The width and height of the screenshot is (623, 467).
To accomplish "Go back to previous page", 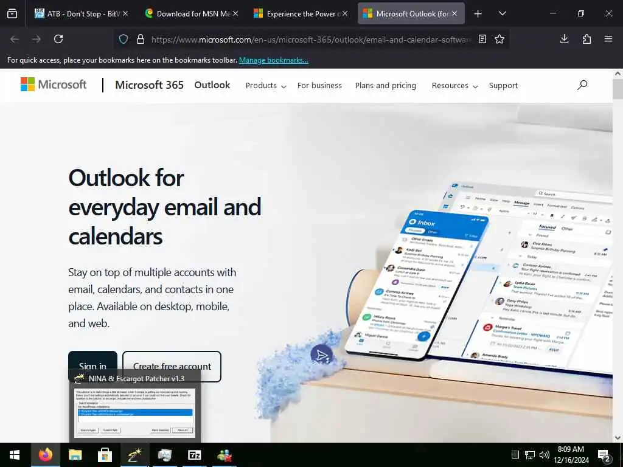I will [x=15, y=39].
